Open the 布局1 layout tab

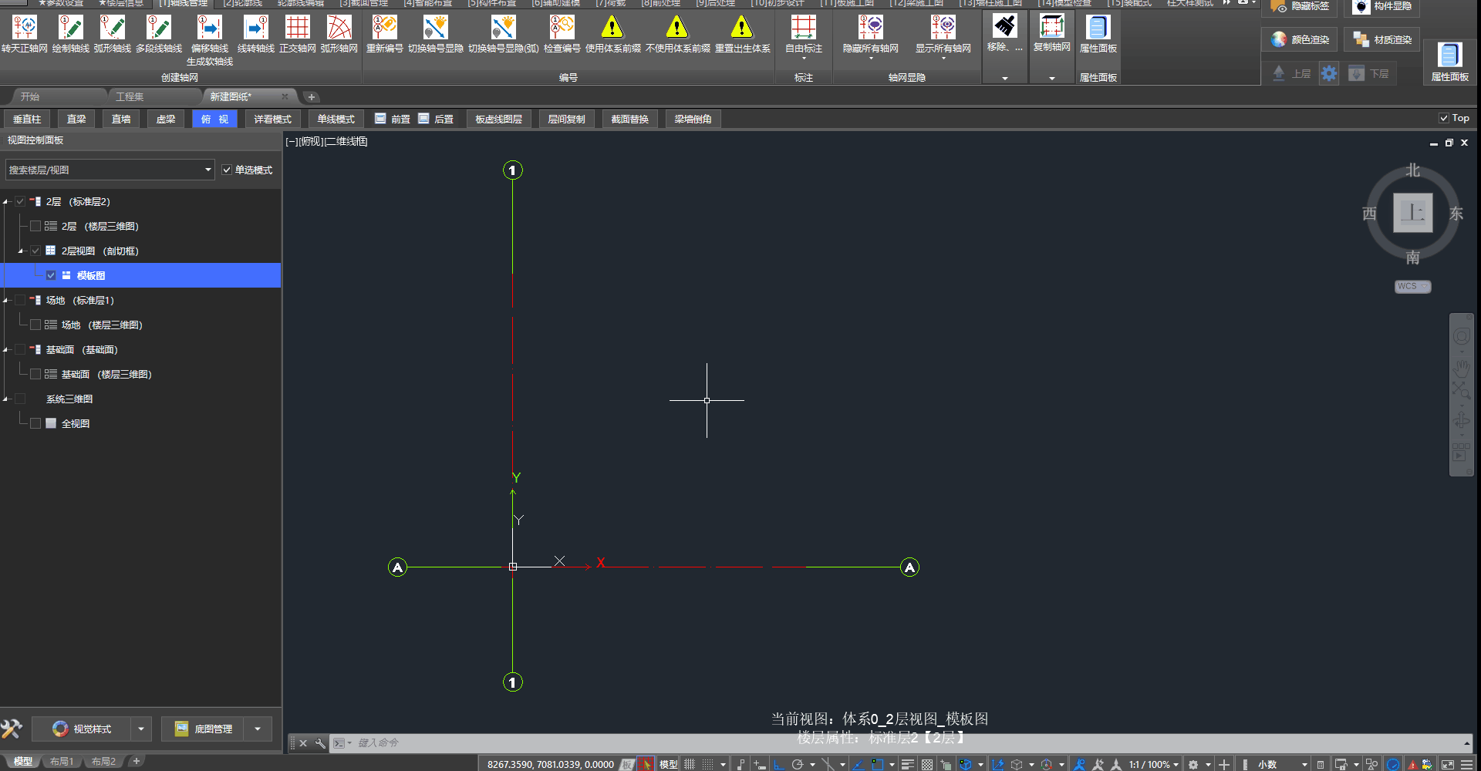pyautogui.click(x=62, y=761)
